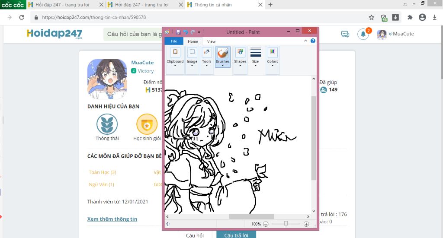Expand the Brushes dropdown arrow

pos(223,66)
